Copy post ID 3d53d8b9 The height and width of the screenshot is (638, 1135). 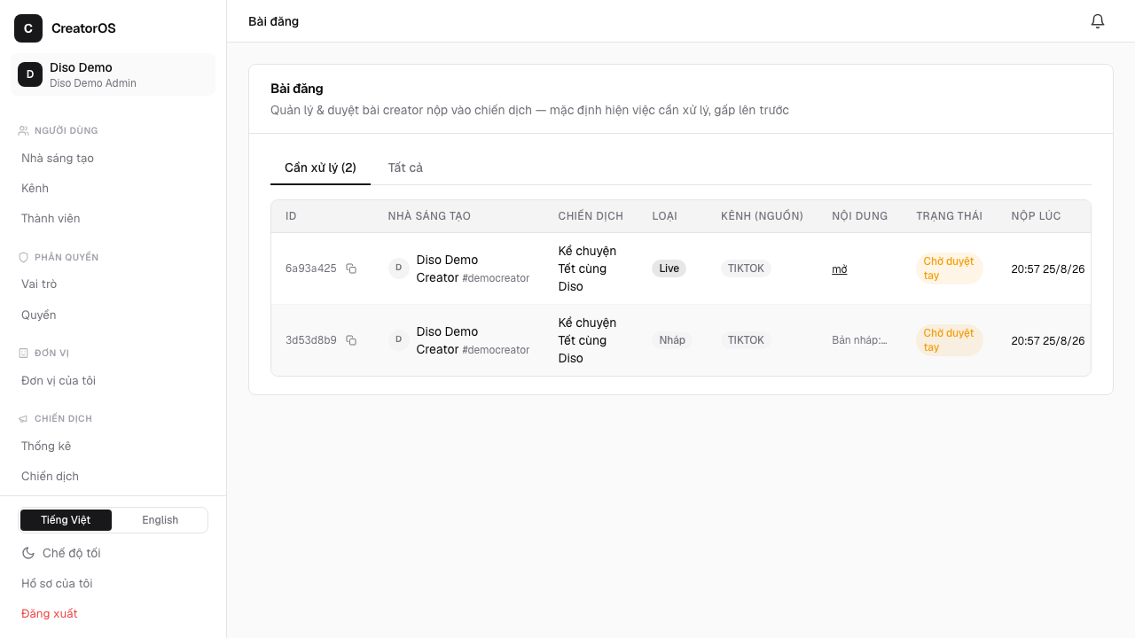[351, 340]
